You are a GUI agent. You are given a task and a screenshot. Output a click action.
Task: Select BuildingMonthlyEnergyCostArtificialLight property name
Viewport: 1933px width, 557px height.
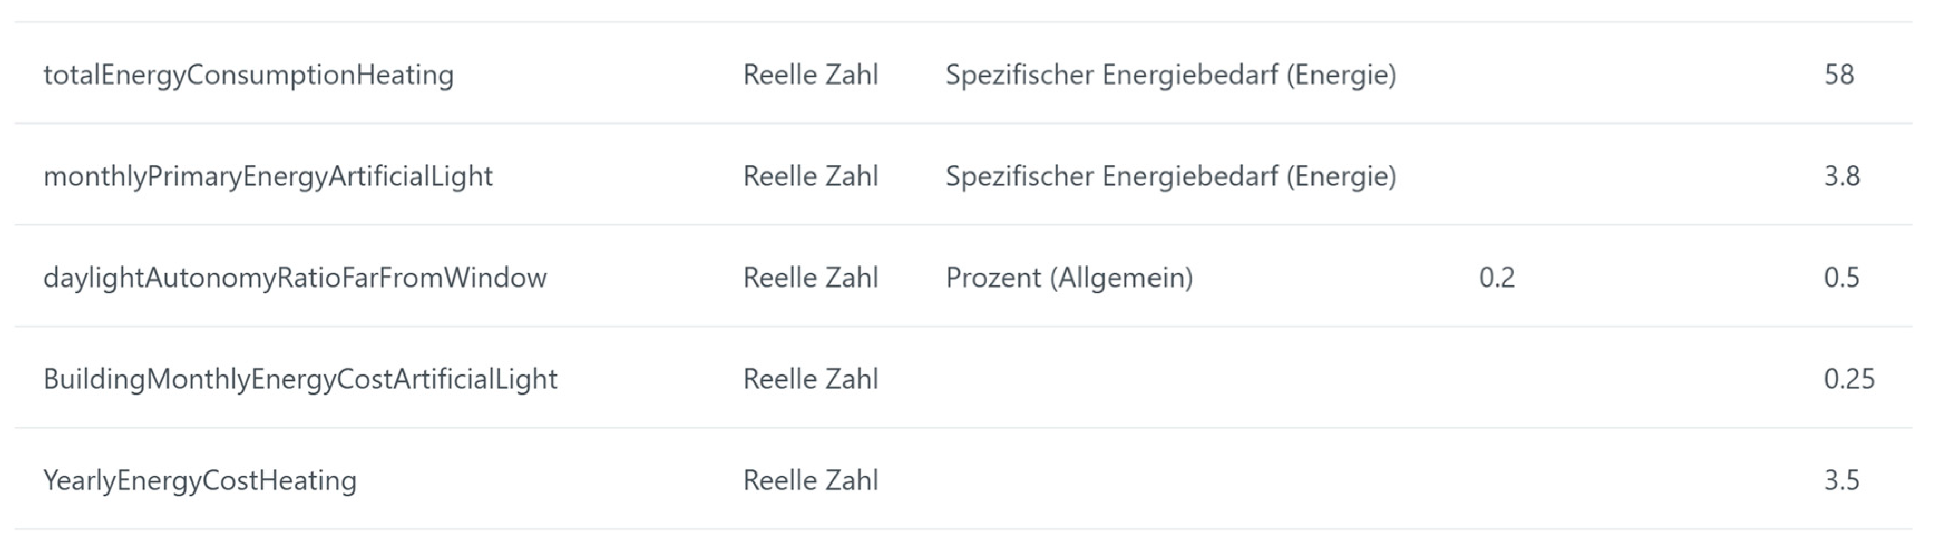[300, 378]
